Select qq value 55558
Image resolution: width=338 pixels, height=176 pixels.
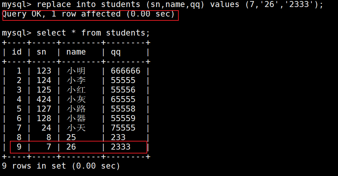pyautogui.click(x=123, y=109)
